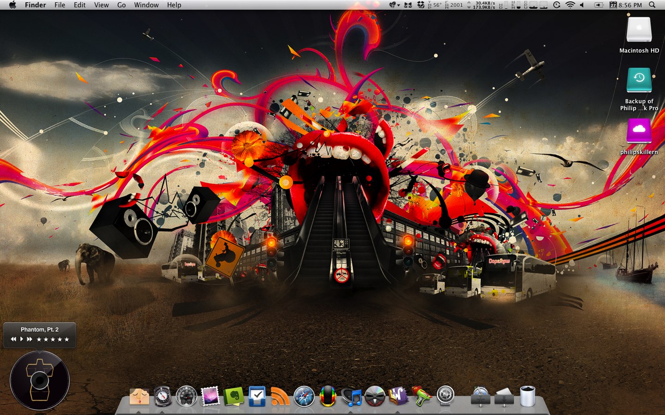
Task: Rate track five stars
Action: (x=67, y=339)
